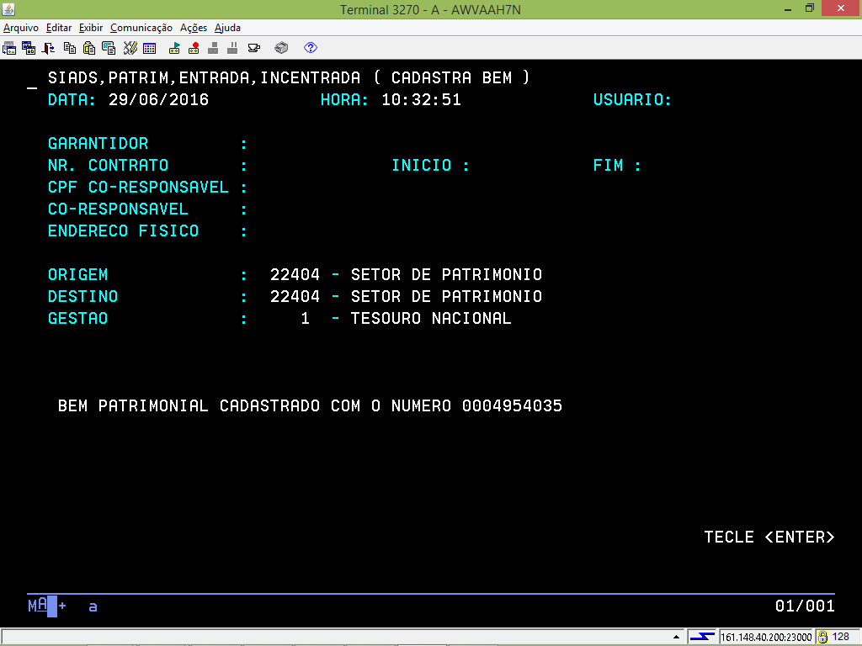
Task: Click the Copy toolbar icon
Action: (70, 48)
